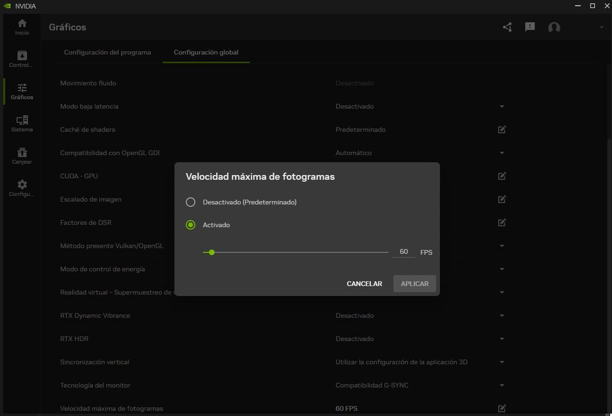Image resolution: width=612 pixels, height=416 pixels.
Task: Click the NVIDIA logo in title bar
Action: tap(7, 6)
